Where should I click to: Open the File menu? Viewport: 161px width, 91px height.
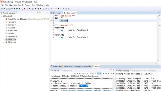[x=2, y=5]
